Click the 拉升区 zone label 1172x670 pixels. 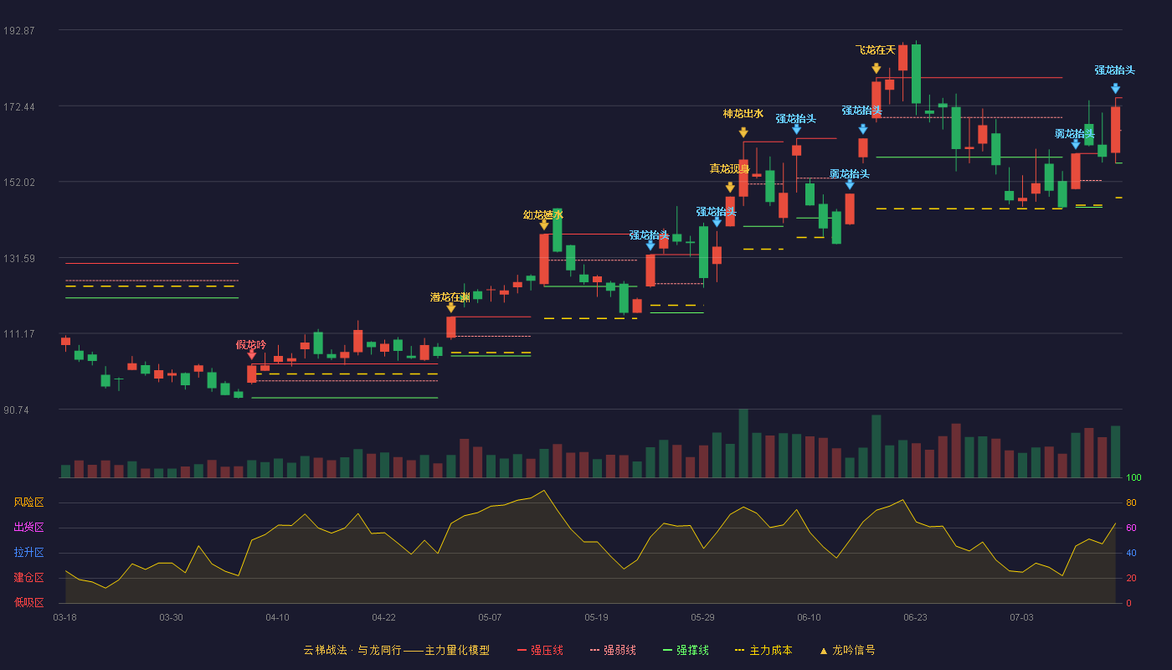[28, 553]
